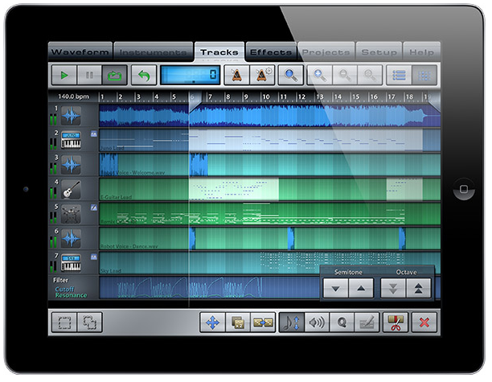Select Resonance filter automation parameter

71,295
